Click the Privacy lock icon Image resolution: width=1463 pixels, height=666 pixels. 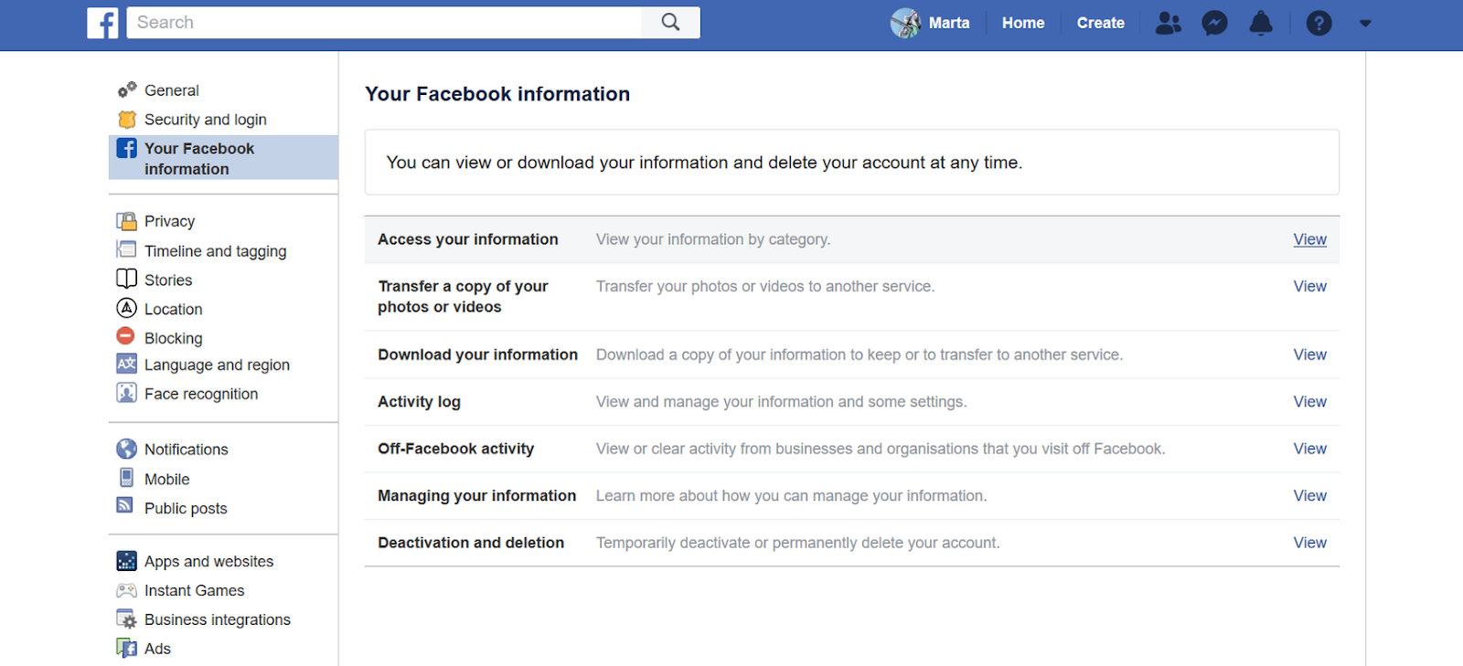(127, 221)
